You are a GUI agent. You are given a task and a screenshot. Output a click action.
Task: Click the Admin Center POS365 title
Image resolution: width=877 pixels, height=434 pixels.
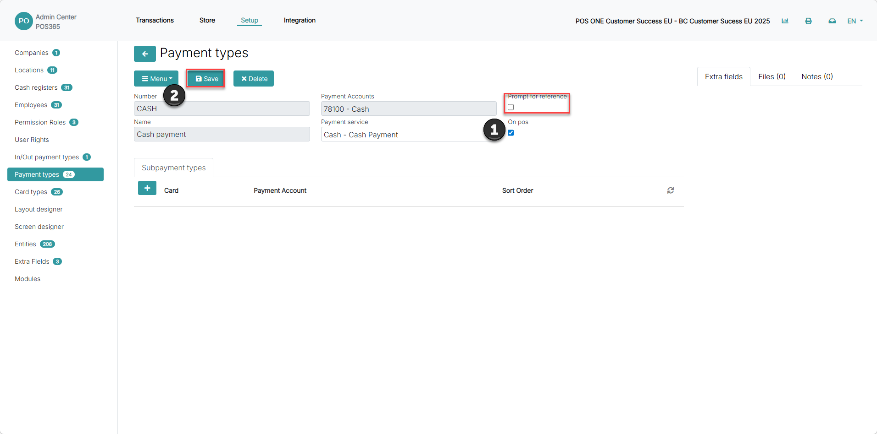point(56,22)
